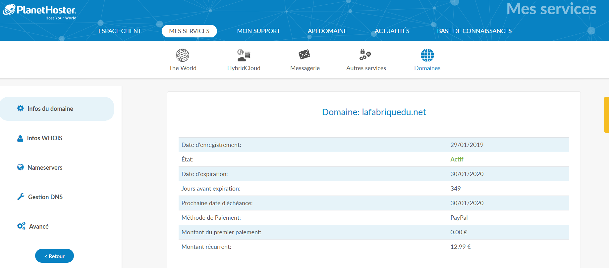Open The World globe icon
The height and width of the screenshot is (268, 609).
point(183,55)
